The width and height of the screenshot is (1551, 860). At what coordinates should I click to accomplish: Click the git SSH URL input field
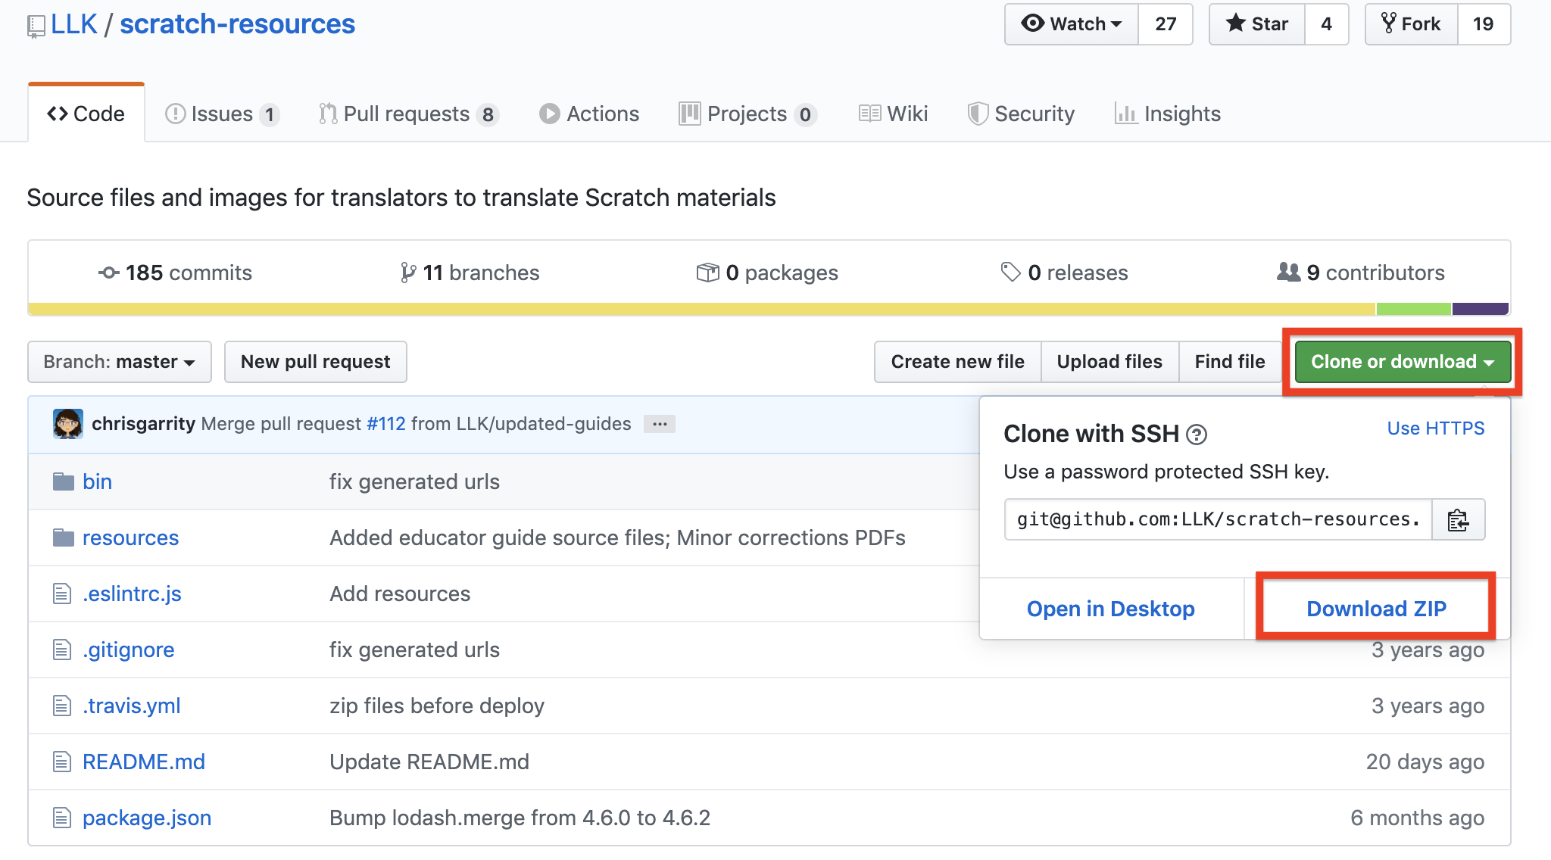[1218, 519]
